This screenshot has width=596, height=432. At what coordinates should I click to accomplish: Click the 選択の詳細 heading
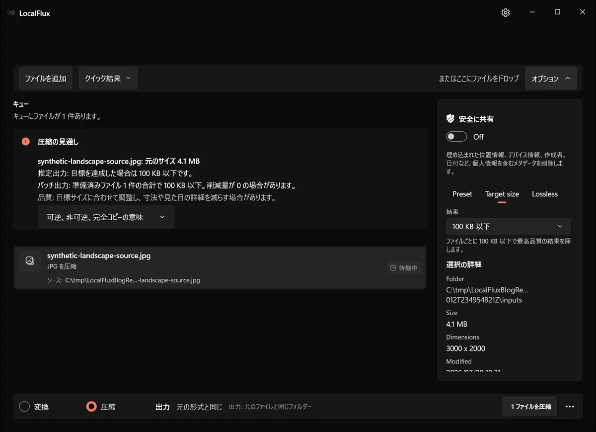click(464, 264)
